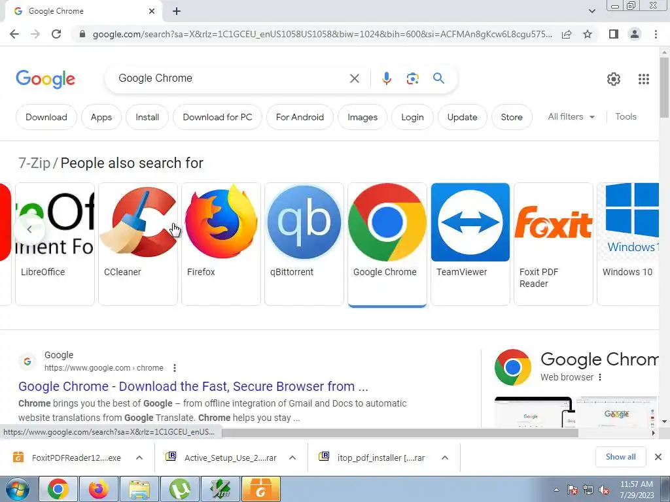Open Google Lens image search

412,78
